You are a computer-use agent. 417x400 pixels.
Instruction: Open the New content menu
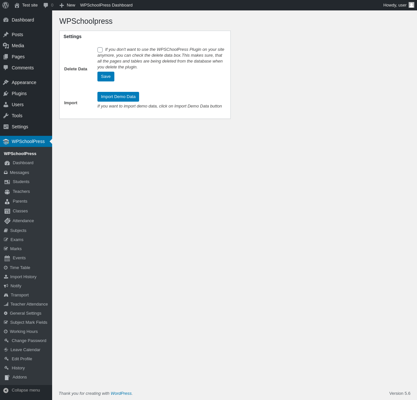pyautogui.click(x=67, y=5)
